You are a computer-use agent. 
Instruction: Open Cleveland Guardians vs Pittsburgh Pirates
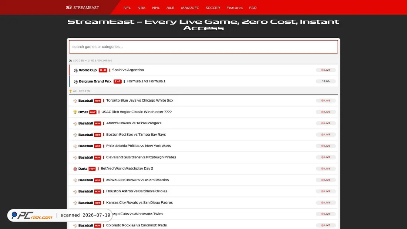(x=141, y=157)
